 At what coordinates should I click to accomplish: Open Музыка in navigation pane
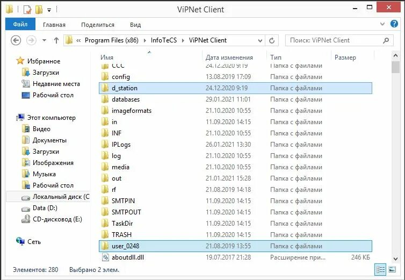pyautogui.click(x=44, y=174)
